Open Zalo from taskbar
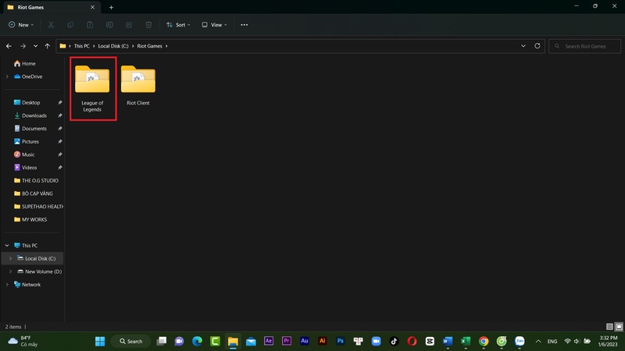The height and width of the screenshot is (351, 625). (x=520, y=341)
